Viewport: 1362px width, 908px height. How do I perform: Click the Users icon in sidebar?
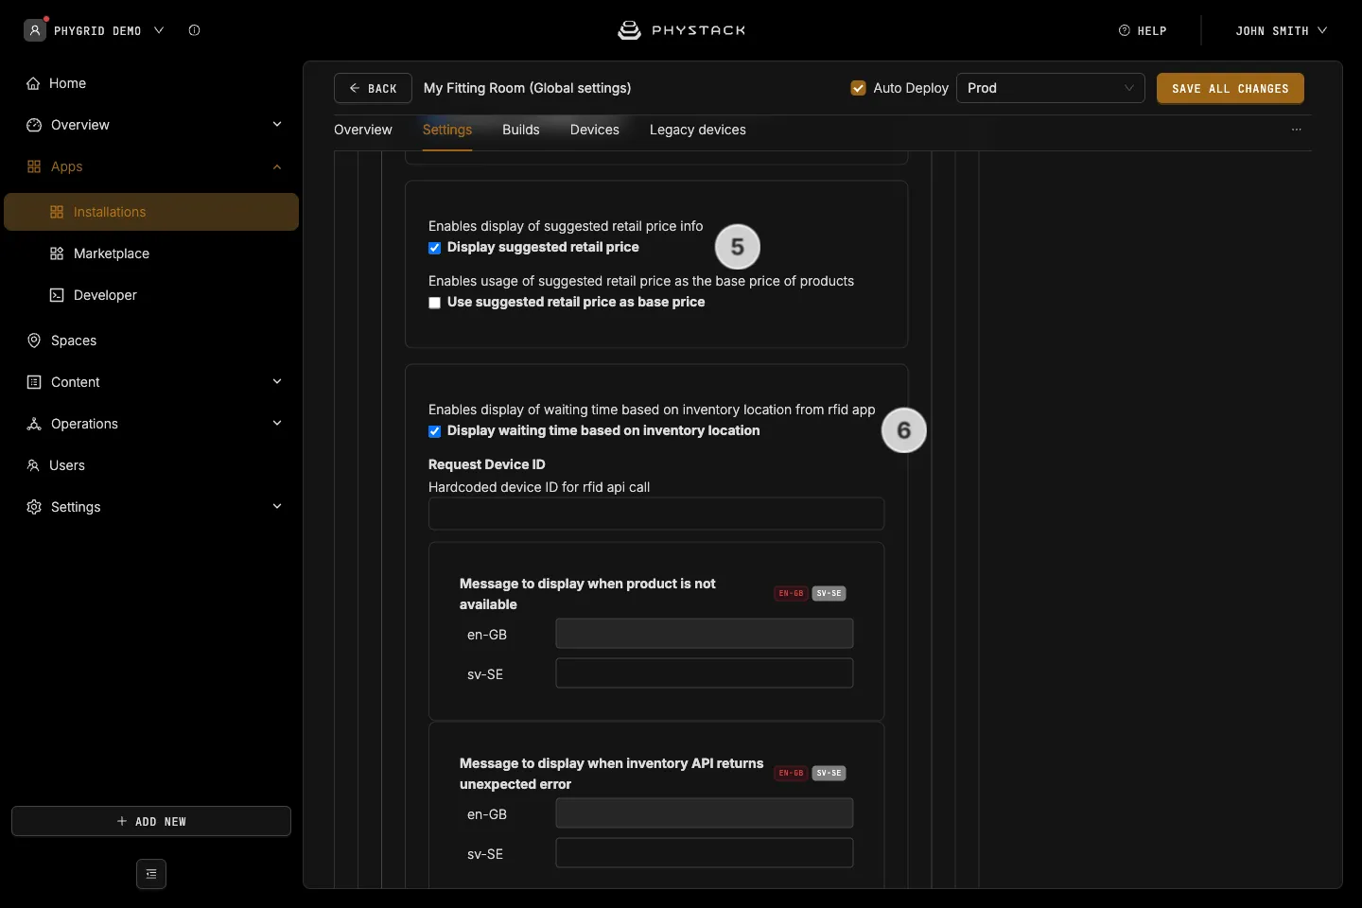(x=33, y=465)
